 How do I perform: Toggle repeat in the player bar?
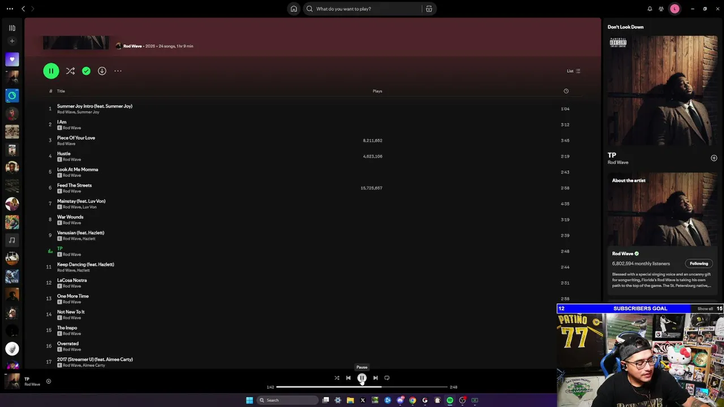pos(387,378)
